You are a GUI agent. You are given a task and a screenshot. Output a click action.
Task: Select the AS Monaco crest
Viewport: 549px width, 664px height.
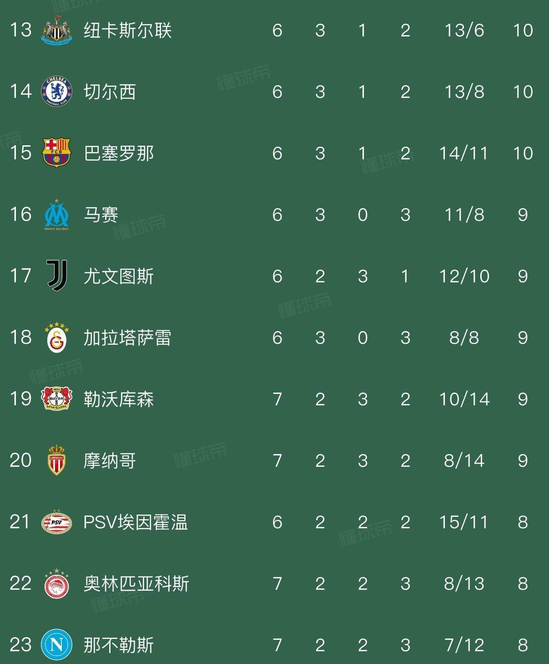[57, 460]
